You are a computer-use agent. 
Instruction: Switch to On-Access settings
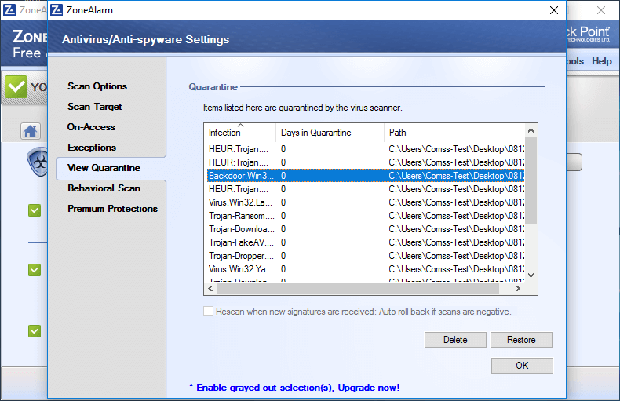click(x=91, y=127)
